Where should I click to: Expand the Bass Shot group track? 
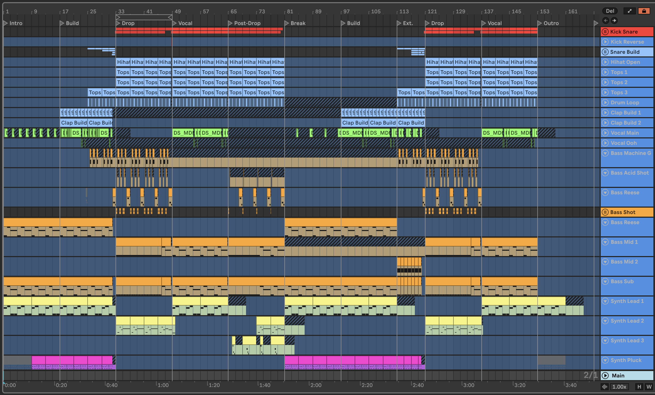coord(605,212)
